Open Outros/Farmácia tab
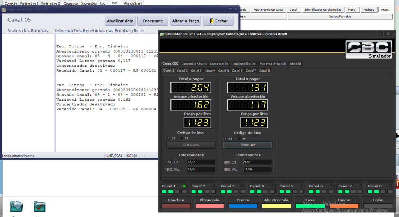This screenshot has height=217, width=399. (x=340, y=16)
